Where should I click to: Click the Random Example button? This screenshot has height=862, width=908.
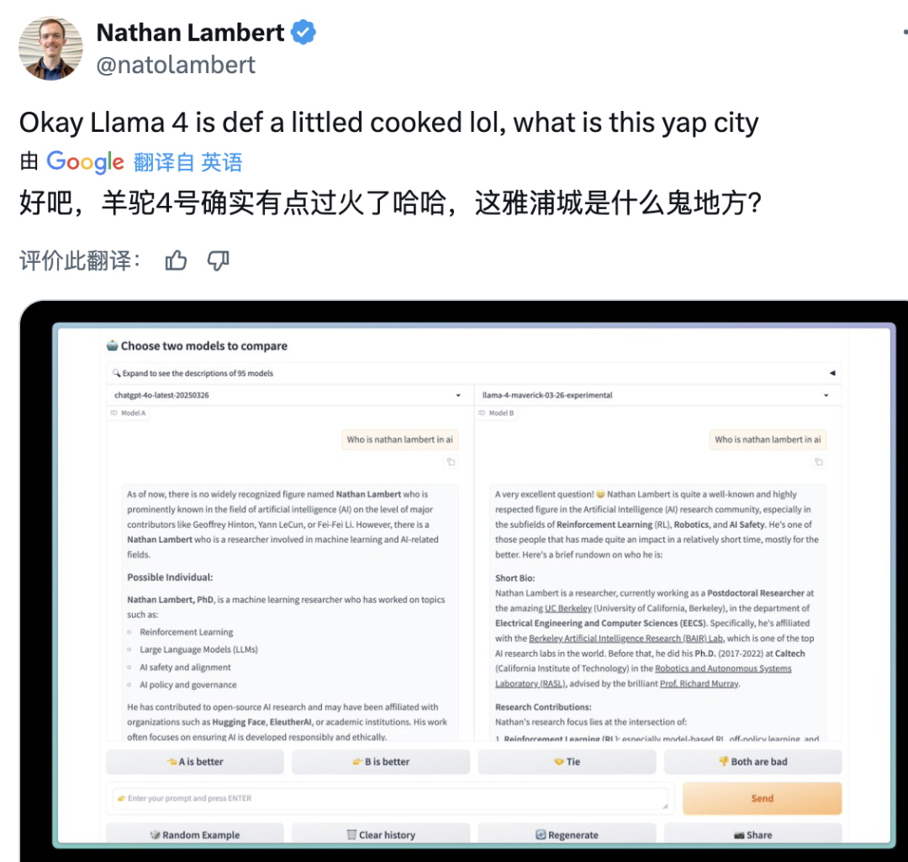click(x=195, y=834)
